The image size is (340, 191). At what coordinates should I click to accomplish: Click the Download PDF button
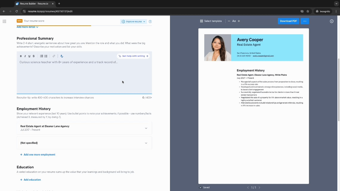click(288, 21)
